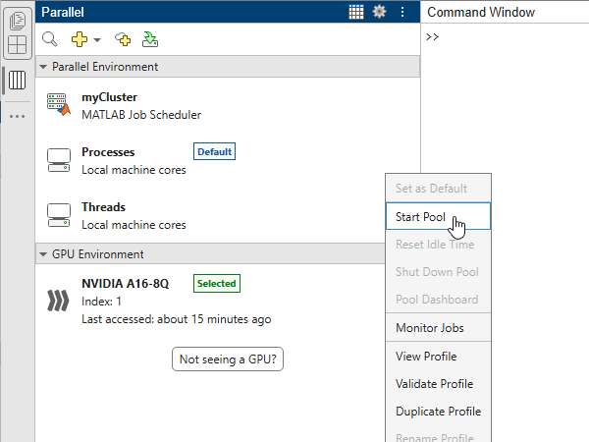Screen dimensions: 589x442
Task: Open the three-dot panel actions menu
Action: point(402,12)
